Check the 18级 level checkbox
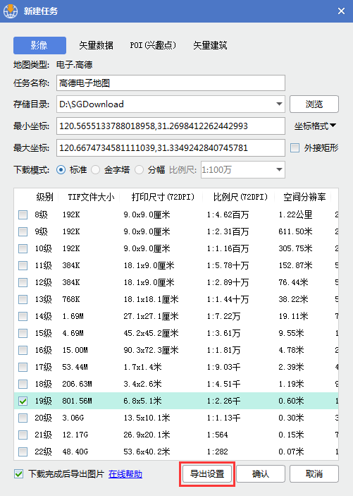The image size is (353, 496). coord(23,384)
